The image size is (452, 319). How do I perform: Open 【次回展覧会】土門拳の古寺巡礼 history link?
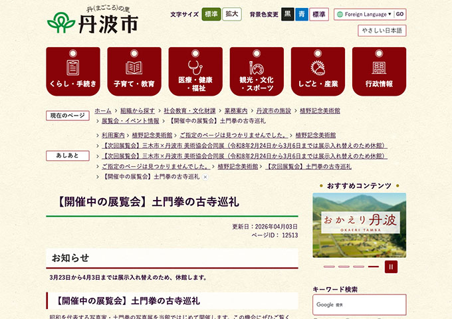pyautogui.click(x=308, y=167)
